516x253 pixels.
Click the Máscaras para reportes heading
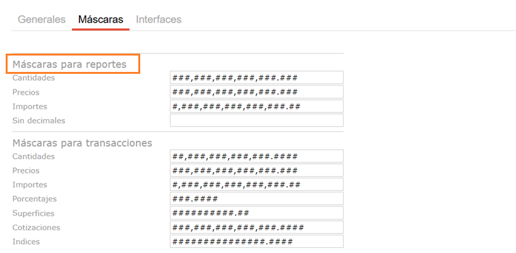[x=73, y=64]
